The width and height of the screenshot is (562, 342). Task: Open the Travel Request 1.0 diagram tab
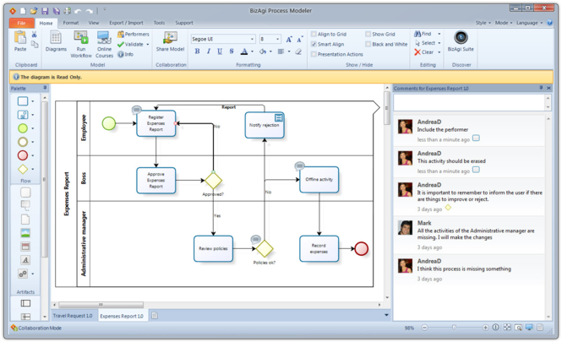pyautogui.click(x=73, y=316)
